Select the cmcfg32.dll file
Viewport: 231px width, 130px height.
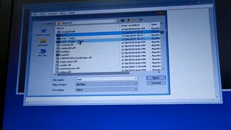coord(68,31)
